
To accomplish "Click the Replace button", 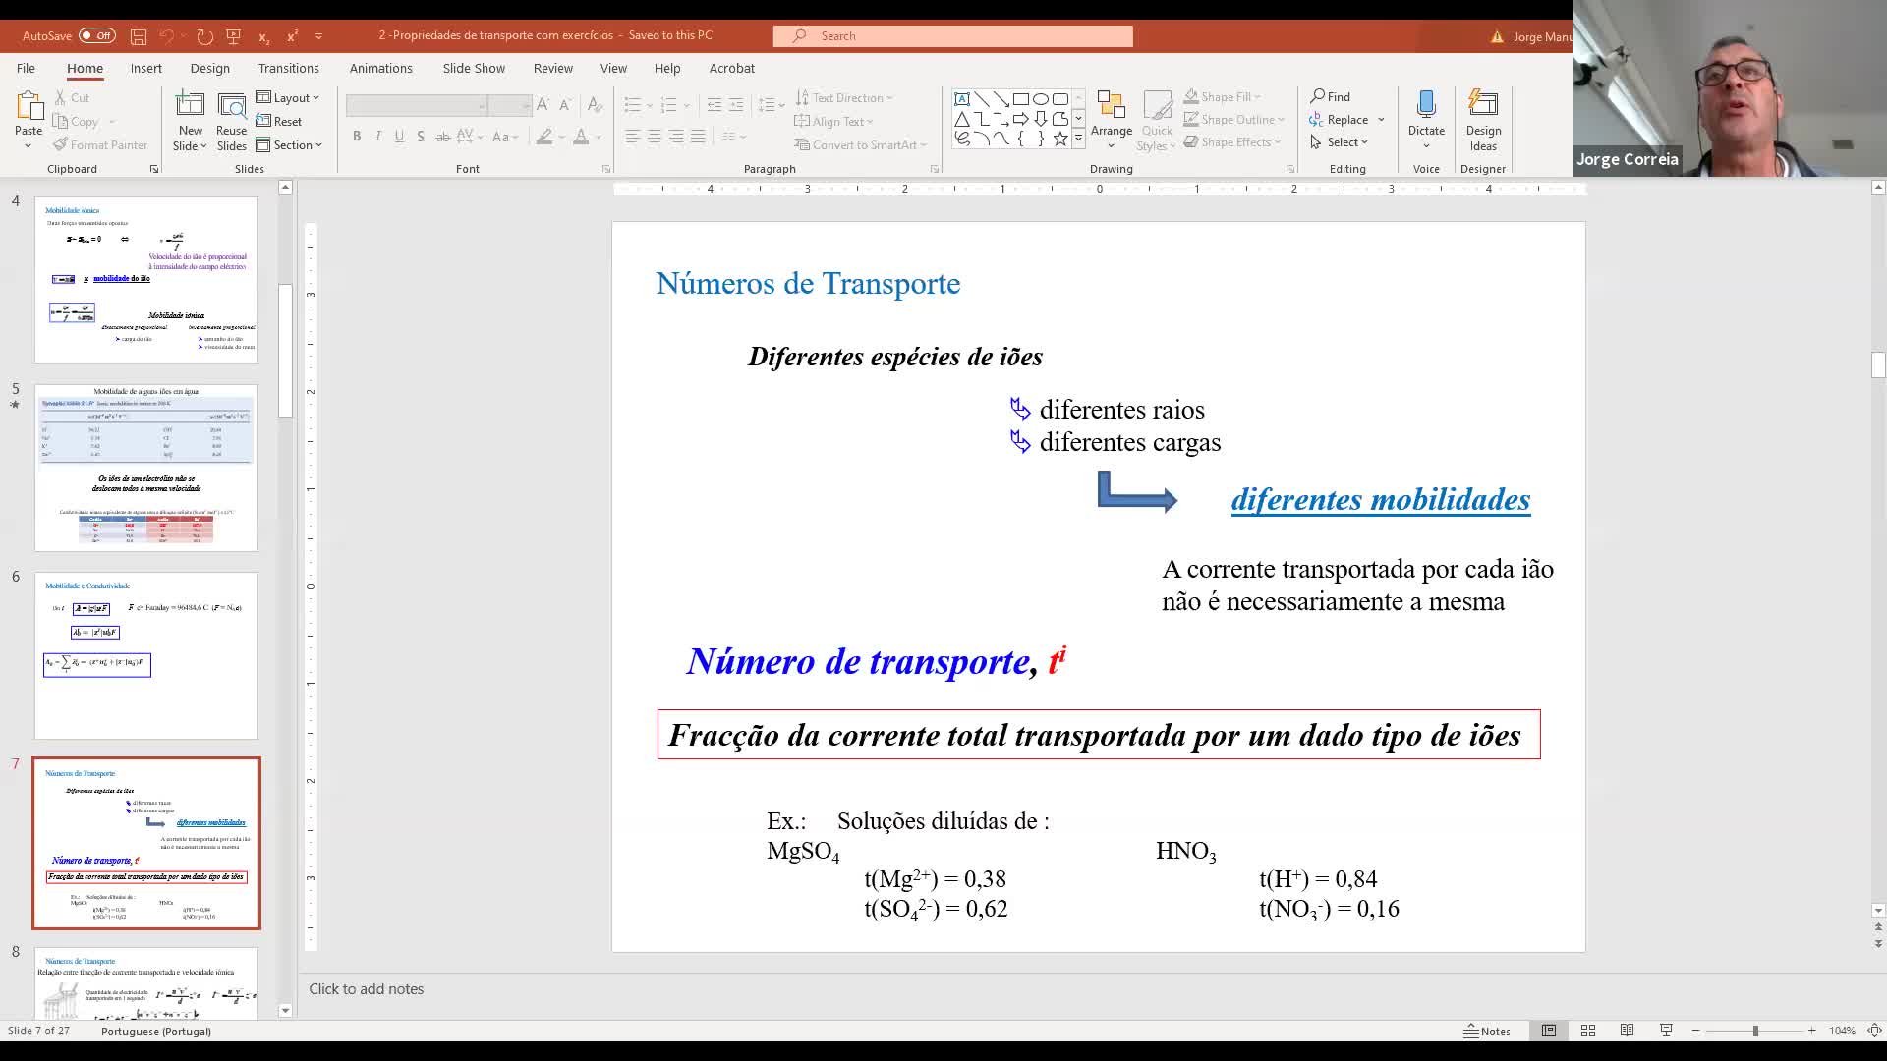I will [x=1345, y=120].
